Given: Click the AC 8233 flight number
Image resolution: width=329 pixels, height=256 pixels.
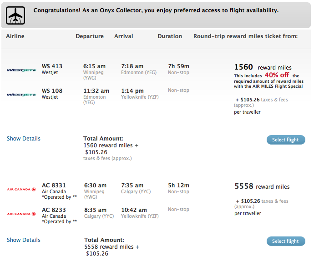Looking at the screenshot, I should pos(54,210).
